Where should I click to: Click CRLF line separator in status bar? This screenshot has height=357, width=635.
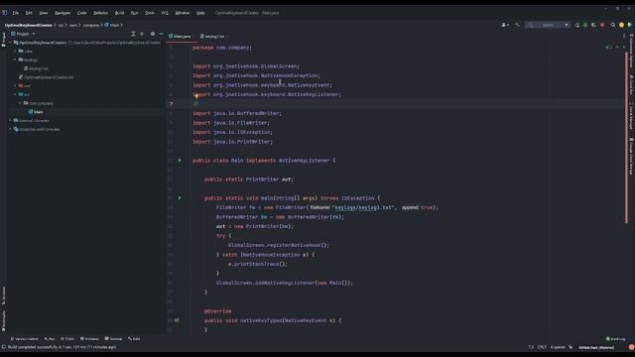point(542,347)
